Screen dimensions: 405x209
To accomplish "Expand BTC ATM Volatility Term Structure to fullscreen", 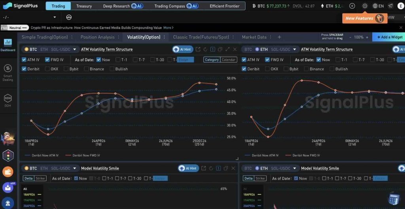I will (227, 49).
